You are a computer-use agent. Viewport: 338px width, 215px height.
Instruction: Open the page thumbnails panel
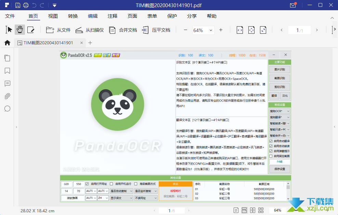pos(7,58)
